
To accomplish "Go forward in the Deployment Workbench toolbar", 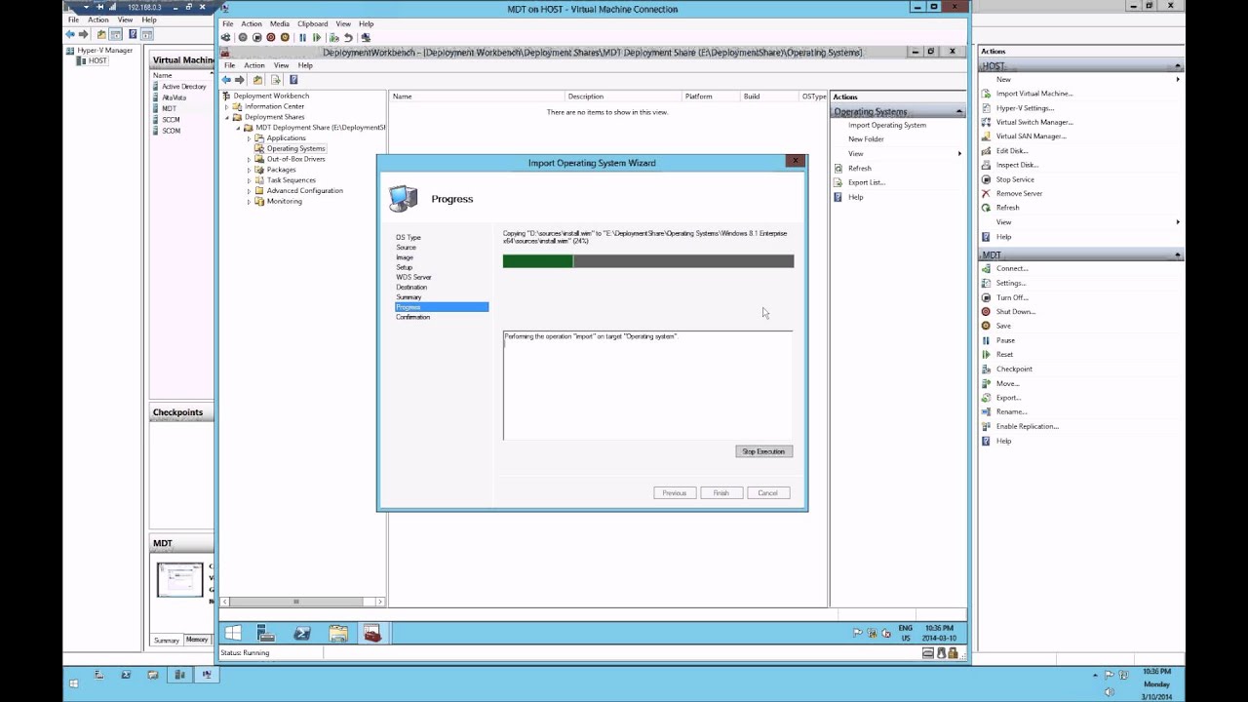I will click(x=240, y=80).
